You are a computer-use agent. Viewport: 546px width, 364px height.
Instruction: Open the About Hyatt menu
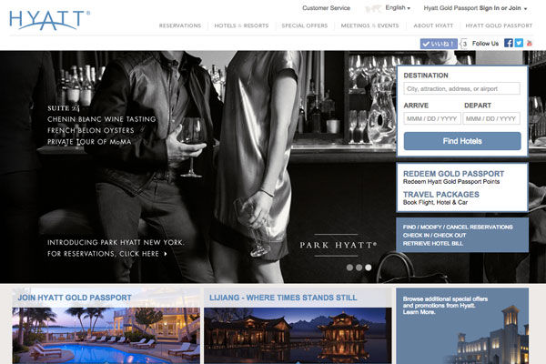pyautogui.click(x=433, y=25)
